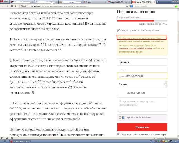Click the reason for signing comment box
Viewport: 179px width, 143px height.
(142, 104)
